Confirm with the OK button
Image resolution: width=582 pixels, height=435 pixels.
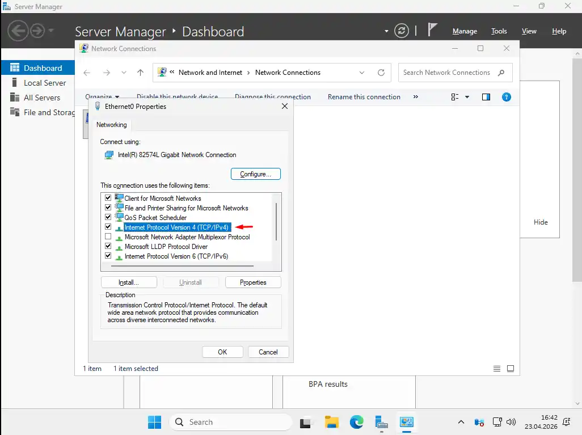coord(222,352)
